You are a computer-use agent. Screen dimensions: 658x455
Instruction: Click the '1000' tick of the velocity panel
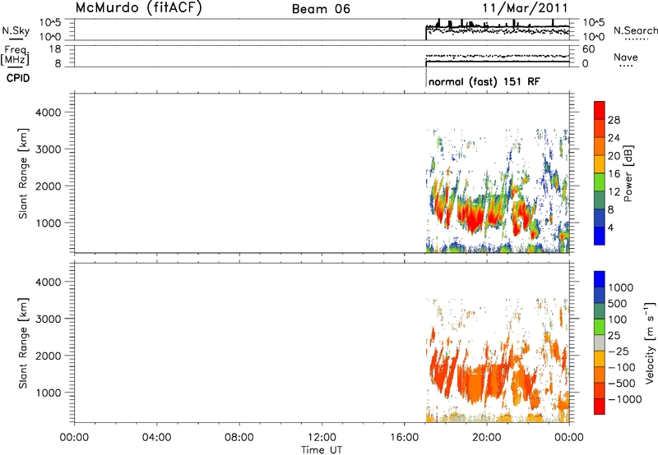pyautogui.click(x=49, y=393)
